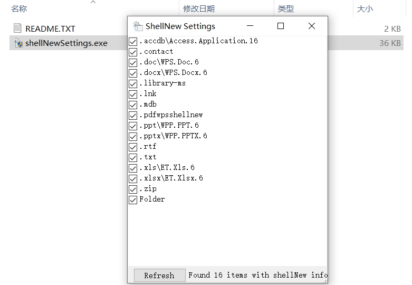Viewport: 412px width, 285px height.
Task: Close the ShellNew Settings window
Action: coord(312,26)
